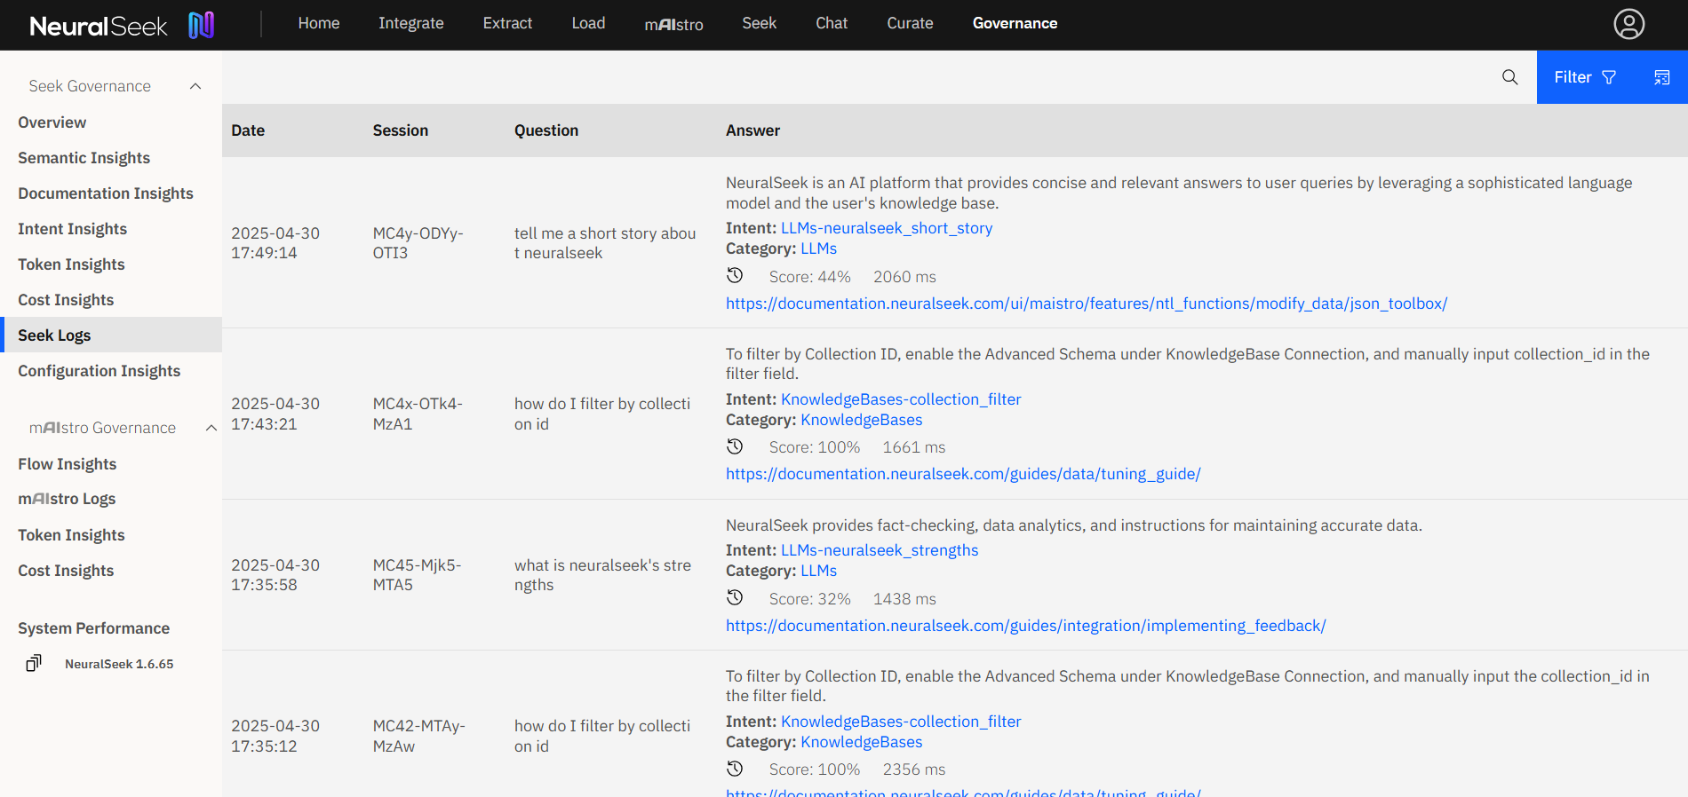Collapse the Seek Governance section
The width and height of the screenshot is (1688, 797).
(195, 86)
